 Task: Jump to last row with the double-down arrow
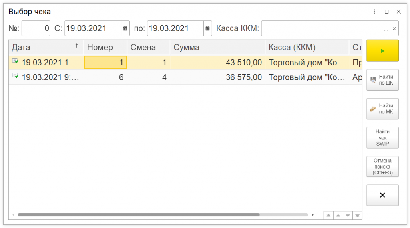(x=357, y=215)
